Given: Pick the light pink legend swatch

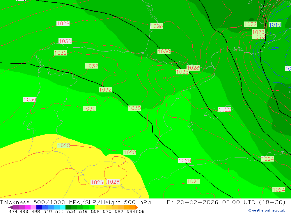Looking at the screenshot, I should (33, 207).
